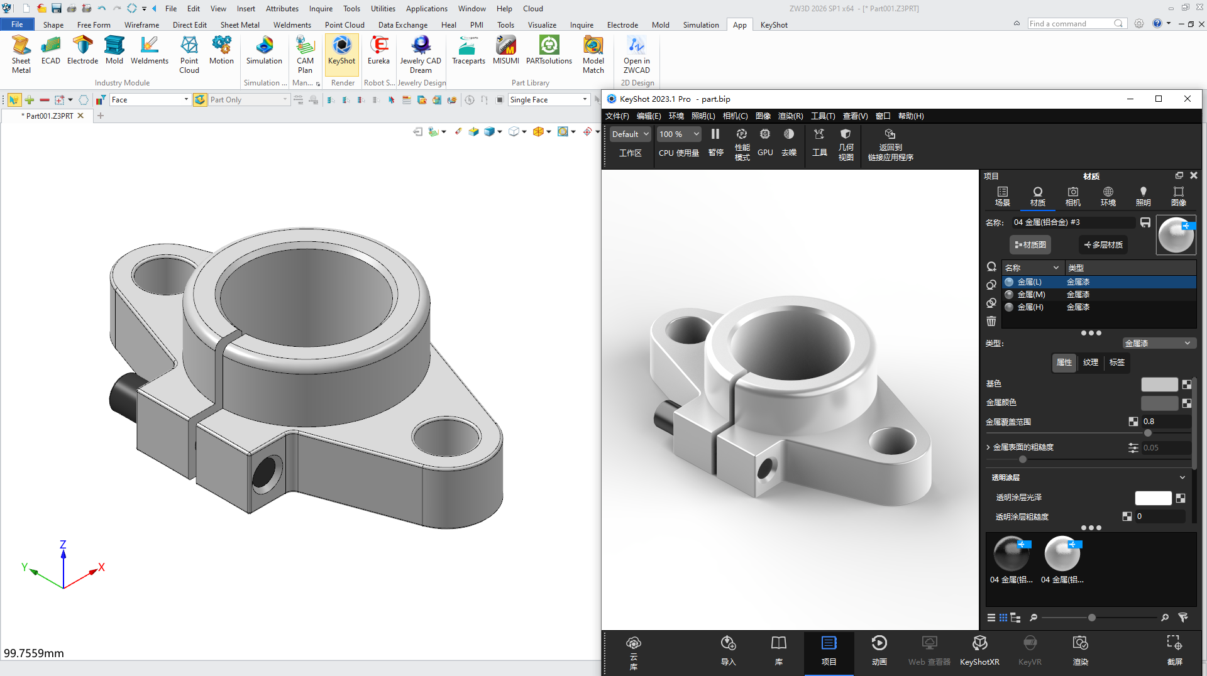Open the render (渲染) icon in bottom bar
This screenshot has height=676, width=1207.
tap(1080, 650)
